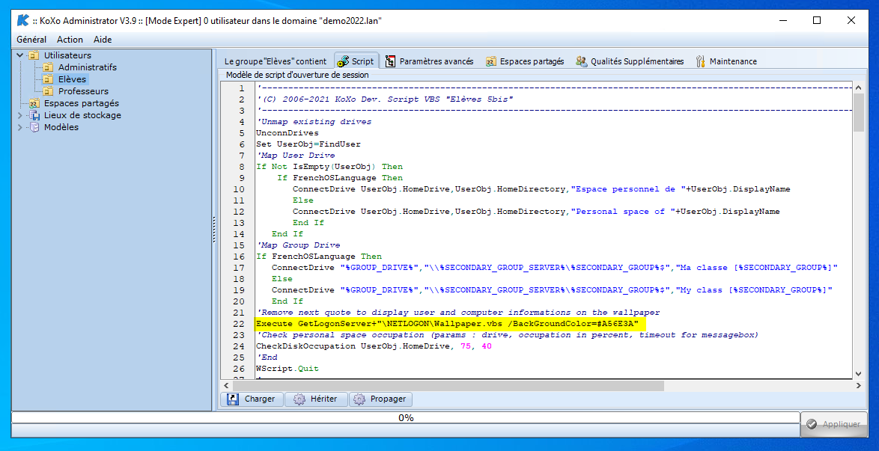Collapse the Utilisateurs tree node
Image resolution: width=879 pixels, height=451 pixels.
pos(21,55)
